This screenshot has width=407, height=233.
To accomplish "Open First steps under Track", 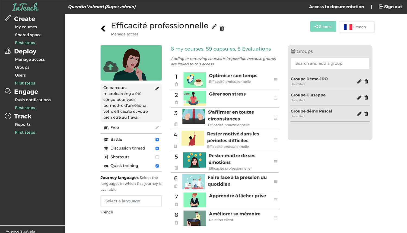I will [25, 132].
